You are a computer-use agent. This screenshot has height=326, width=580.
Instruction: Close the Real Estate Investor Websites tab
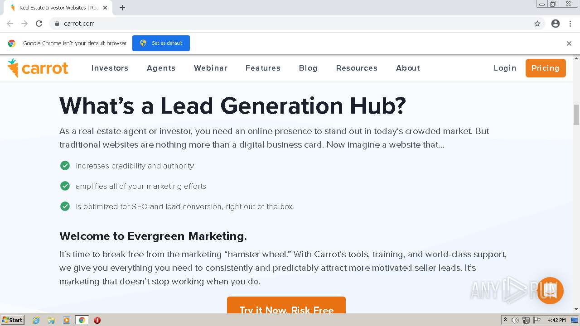[106, 8]
